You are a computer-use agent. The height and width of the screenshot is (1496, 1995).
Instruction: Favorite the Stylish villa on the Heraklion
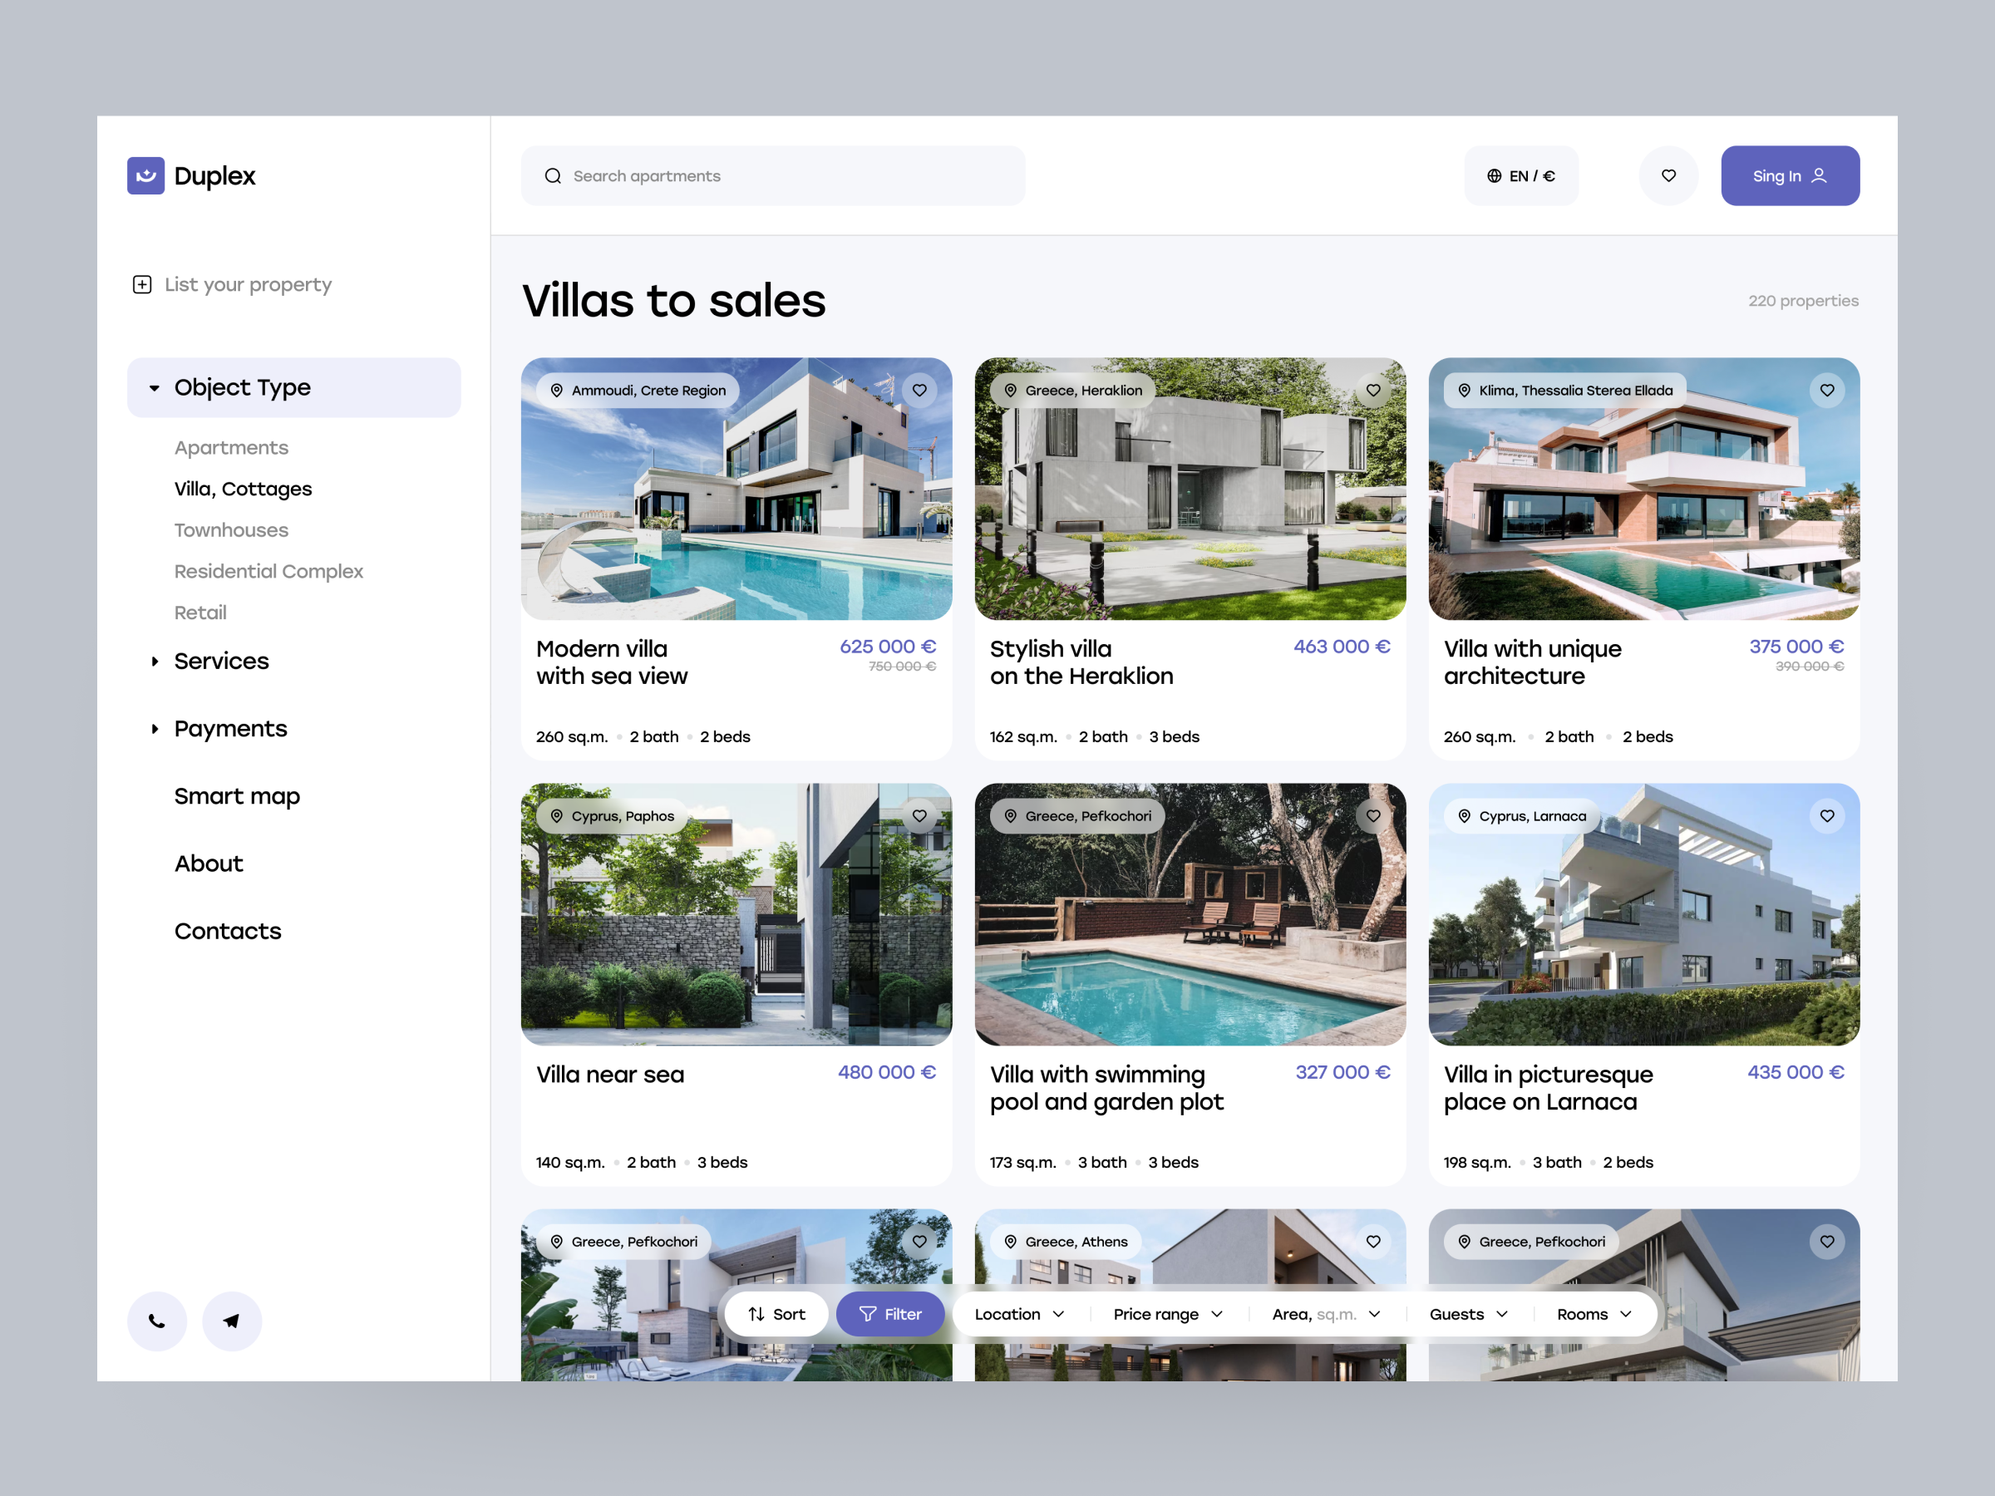(1372, 391)
